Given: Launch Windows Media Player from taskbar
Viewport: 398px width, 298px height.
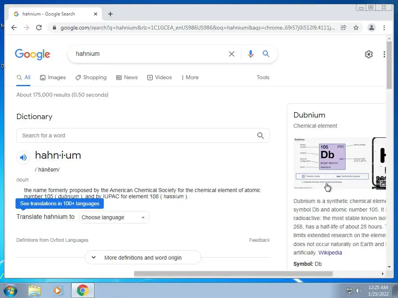Looking at the screenshot, I should (58, 290).
